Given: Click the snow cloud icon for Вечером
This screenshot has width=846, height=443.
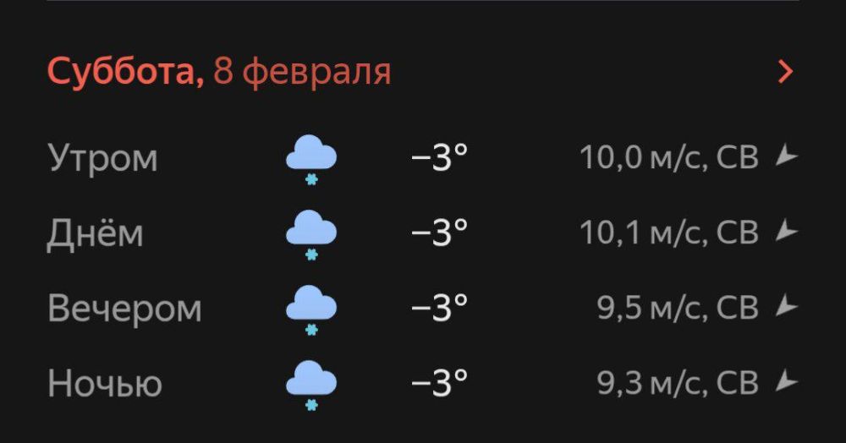Looking at the screenshot, I should (x=311, y=309).
